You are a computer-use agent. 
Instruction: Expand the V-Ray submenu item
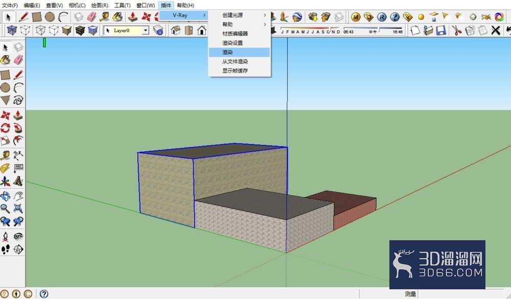tap(183, 15)
